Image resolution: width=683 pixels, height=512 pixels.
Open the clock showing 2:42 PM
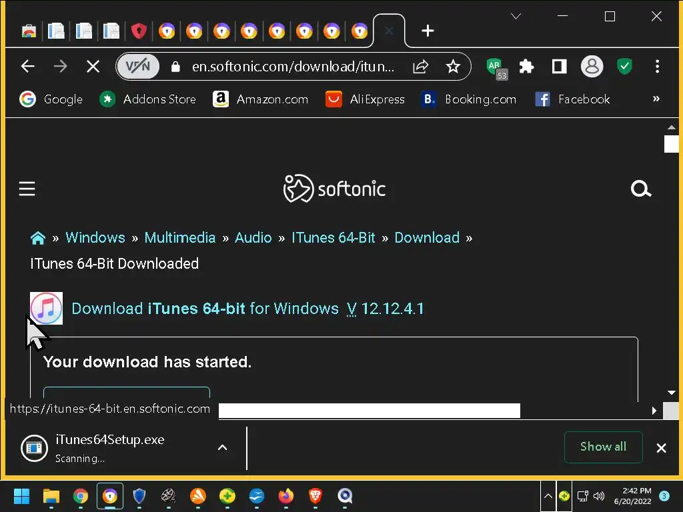632,496
